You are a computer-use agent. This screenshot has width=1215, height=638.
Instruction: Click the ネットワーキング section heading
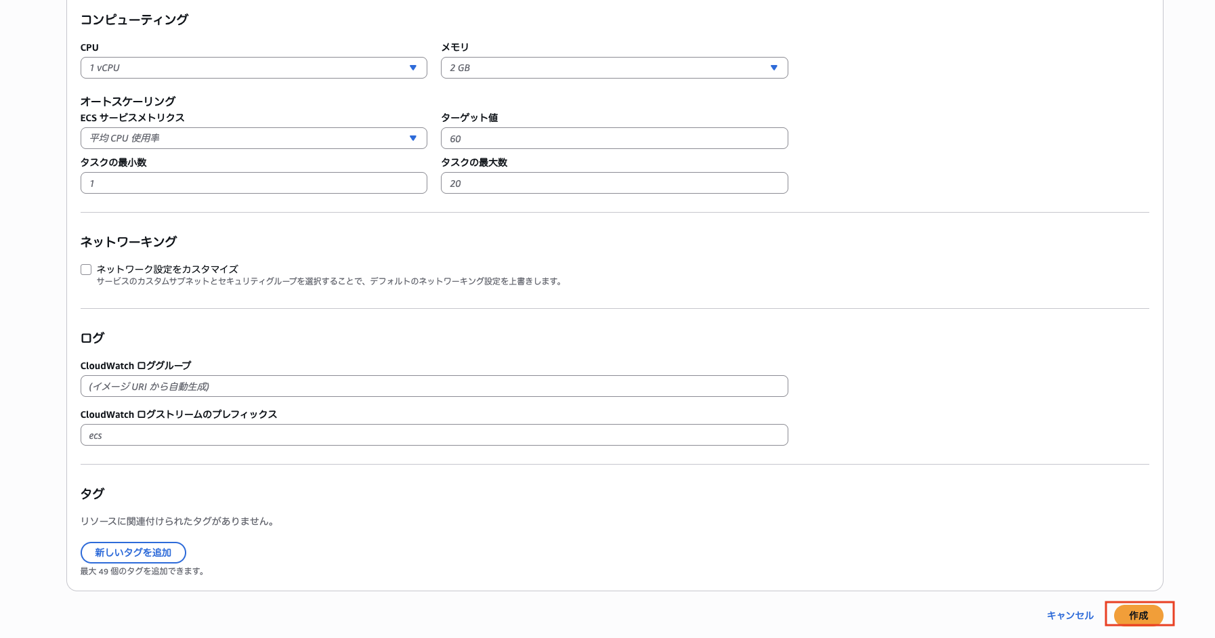(129, 242)
